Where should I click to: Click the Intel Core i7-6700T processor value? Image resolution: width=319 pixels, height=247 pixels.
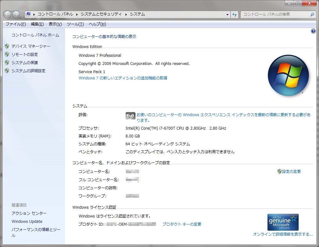click(176, 128)
